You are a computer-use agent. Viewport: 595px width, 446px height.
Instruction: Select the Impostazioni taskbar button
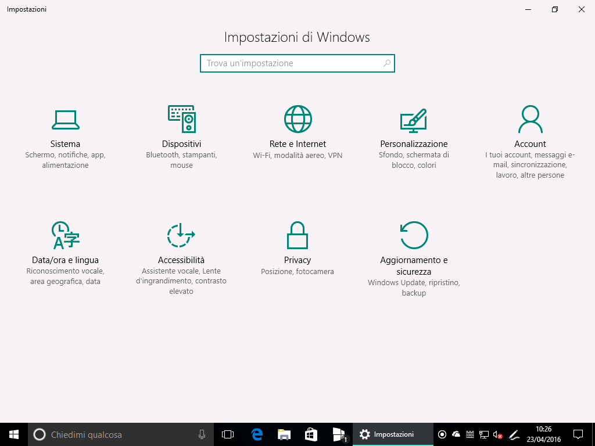click(x=393, y=434)
